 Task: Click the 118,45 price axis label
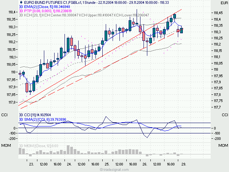[x=218, y=13]
